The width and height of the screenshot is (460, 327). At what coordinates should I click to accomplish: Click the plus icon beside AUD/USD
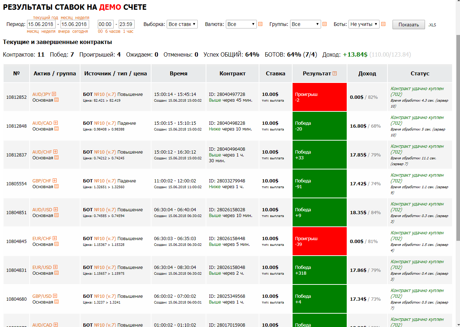click(56, 209)
